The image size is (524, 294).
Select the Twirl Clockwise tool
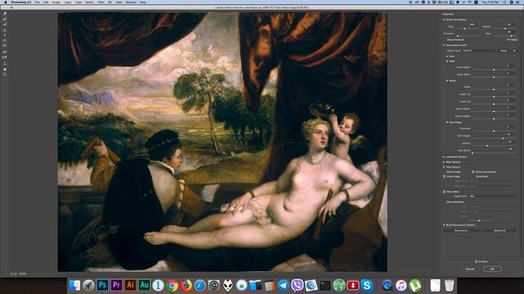click(x=5, y=30)
